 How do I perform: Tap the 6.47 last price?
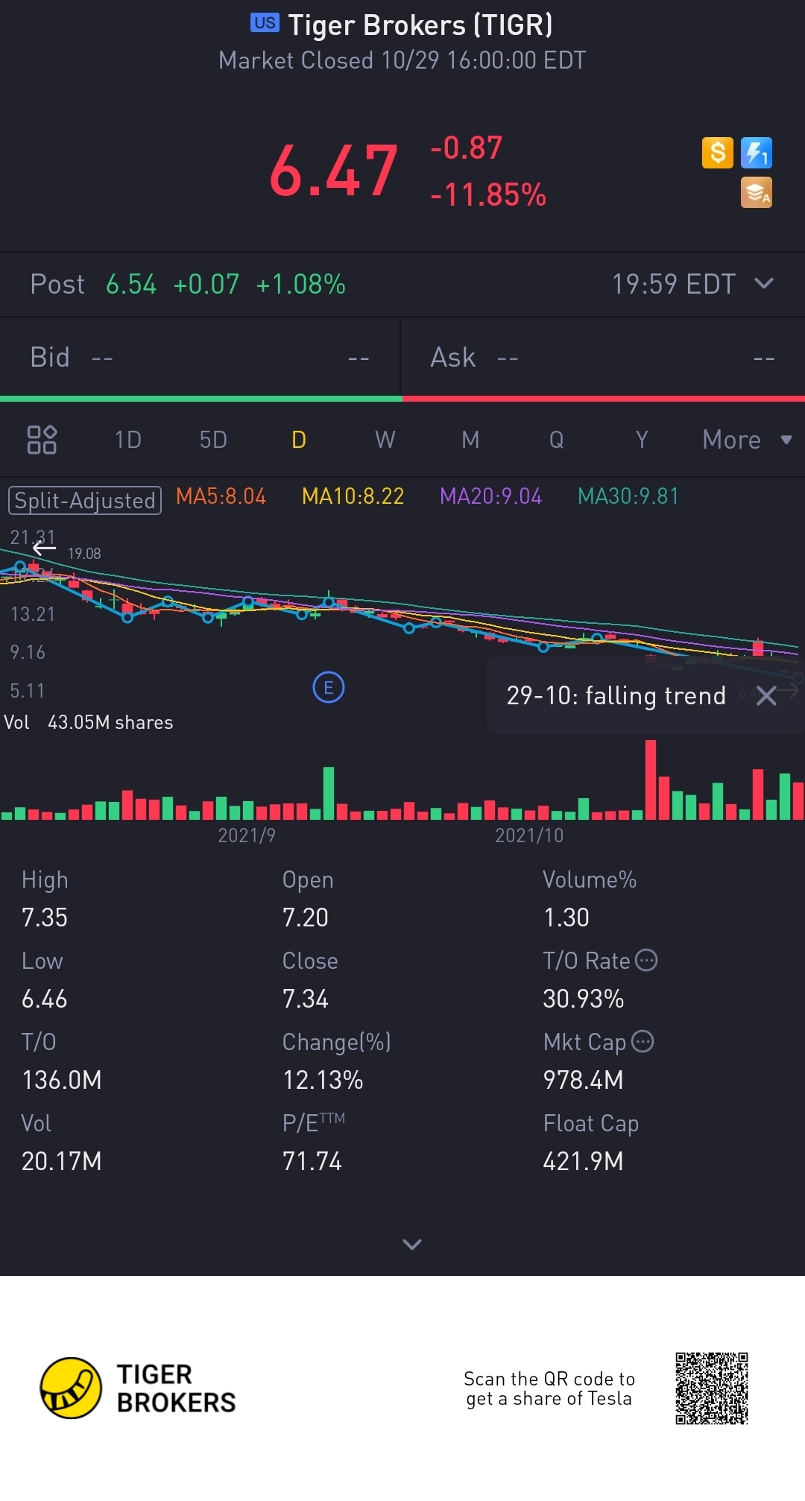[x=333, y=172]
